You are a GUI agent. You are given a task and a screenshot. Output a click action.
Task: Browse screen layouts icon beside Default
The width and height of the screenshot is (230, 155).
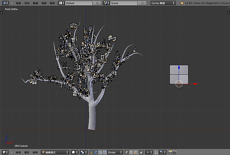tap(61, 3)
